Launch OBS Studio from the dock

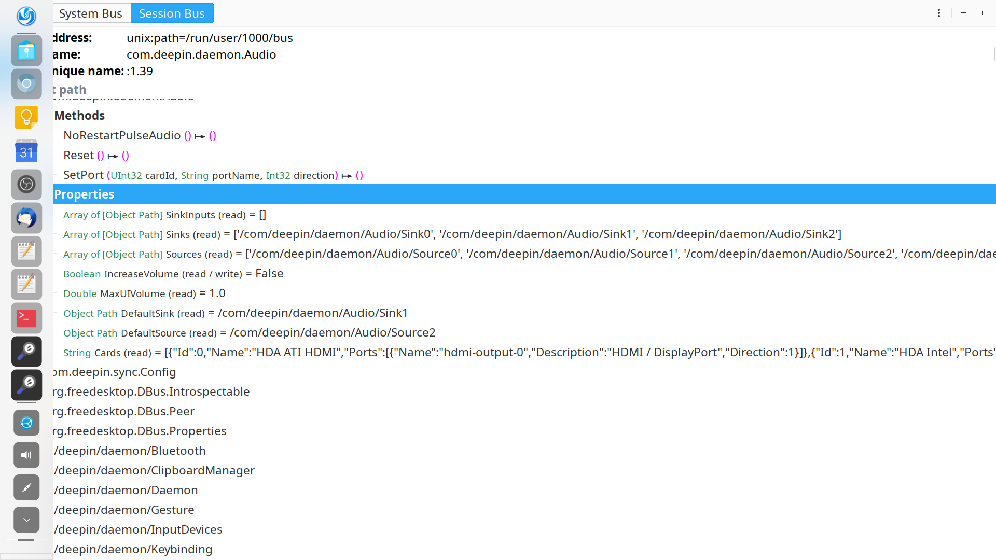click(26, 184)
